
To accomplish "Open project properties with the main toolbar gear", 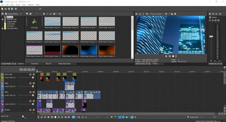I will pyautogui.click(x=16, y=9).
